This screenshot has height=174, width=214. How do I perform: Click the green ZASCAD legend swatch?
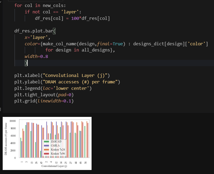tap(46, 141)
